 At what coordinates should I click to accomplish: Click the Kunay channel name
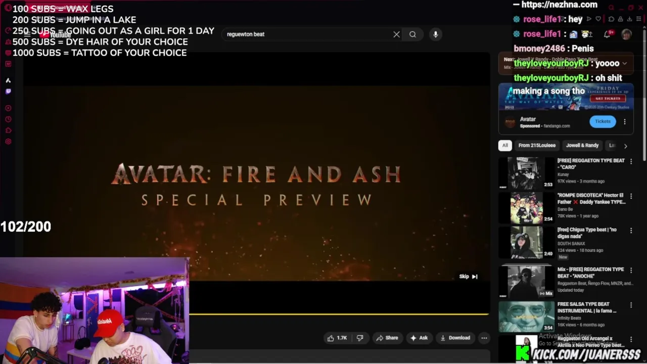point(564,174)
